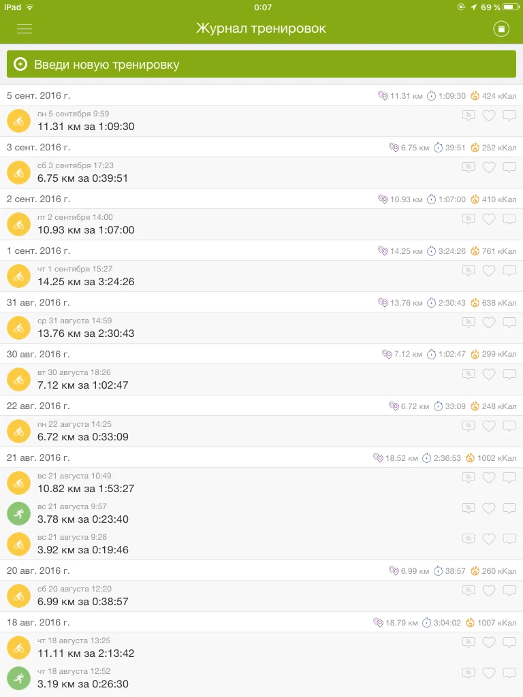
Task: Click the plus icon for new workout
Action: tap(20, 65)
